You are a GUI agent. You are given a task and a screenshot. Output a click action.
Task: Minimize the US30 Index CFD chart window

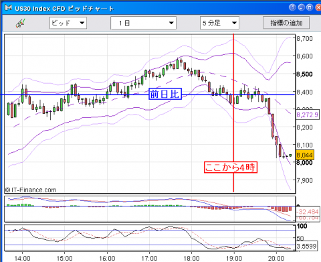point(301,7)
